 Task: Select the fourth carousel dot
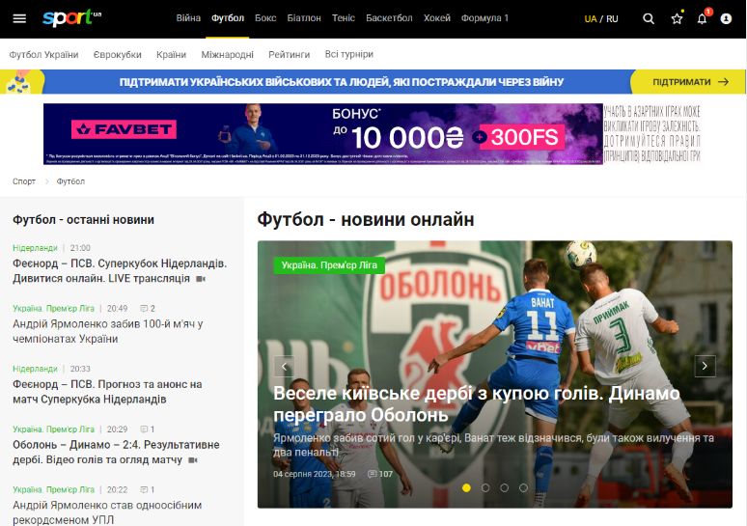[523, 488]
